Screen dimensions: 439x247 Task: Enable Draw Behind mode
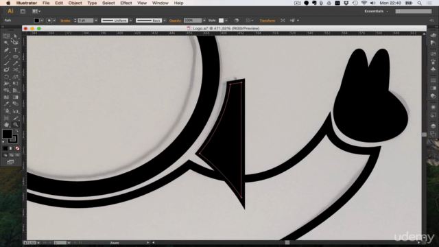[11, 155]
